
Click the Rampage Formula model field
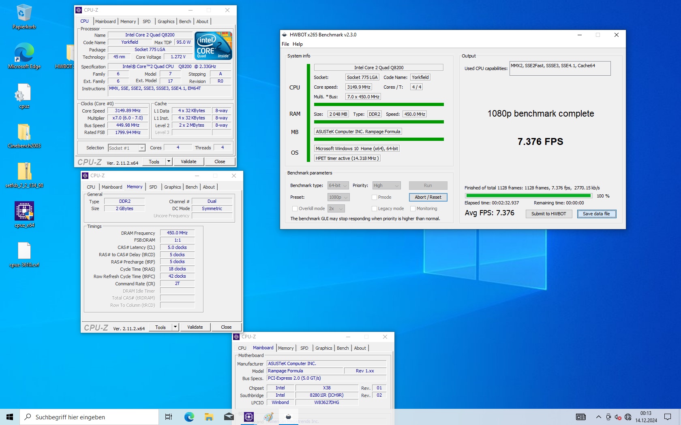coord(305,371)
